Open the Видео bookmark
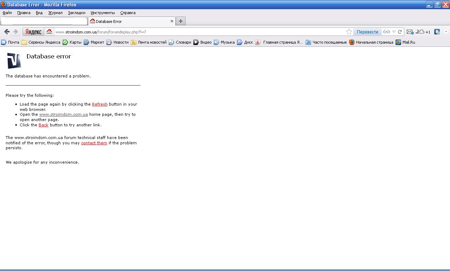 coord(202,42)
